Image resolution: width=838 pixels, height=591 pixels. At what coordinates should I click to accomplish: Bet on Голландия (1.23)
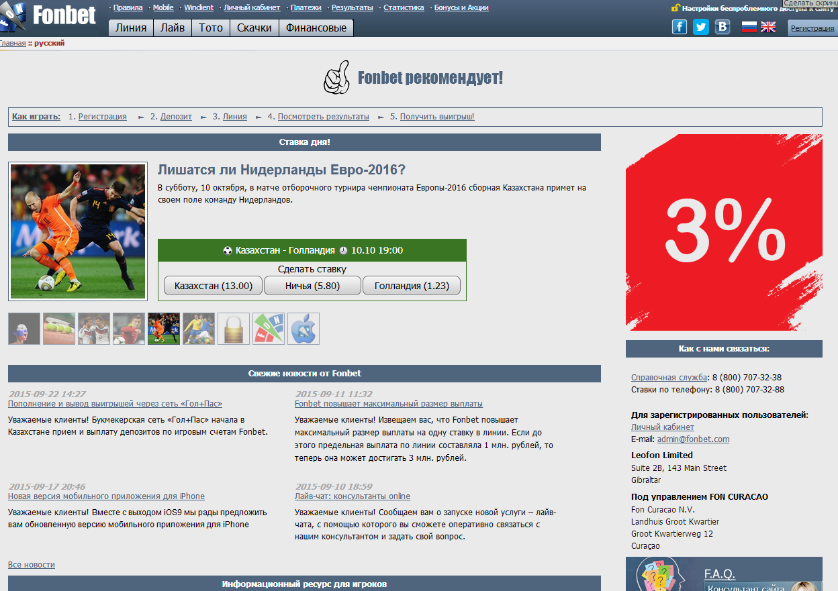tap(411, 286)
